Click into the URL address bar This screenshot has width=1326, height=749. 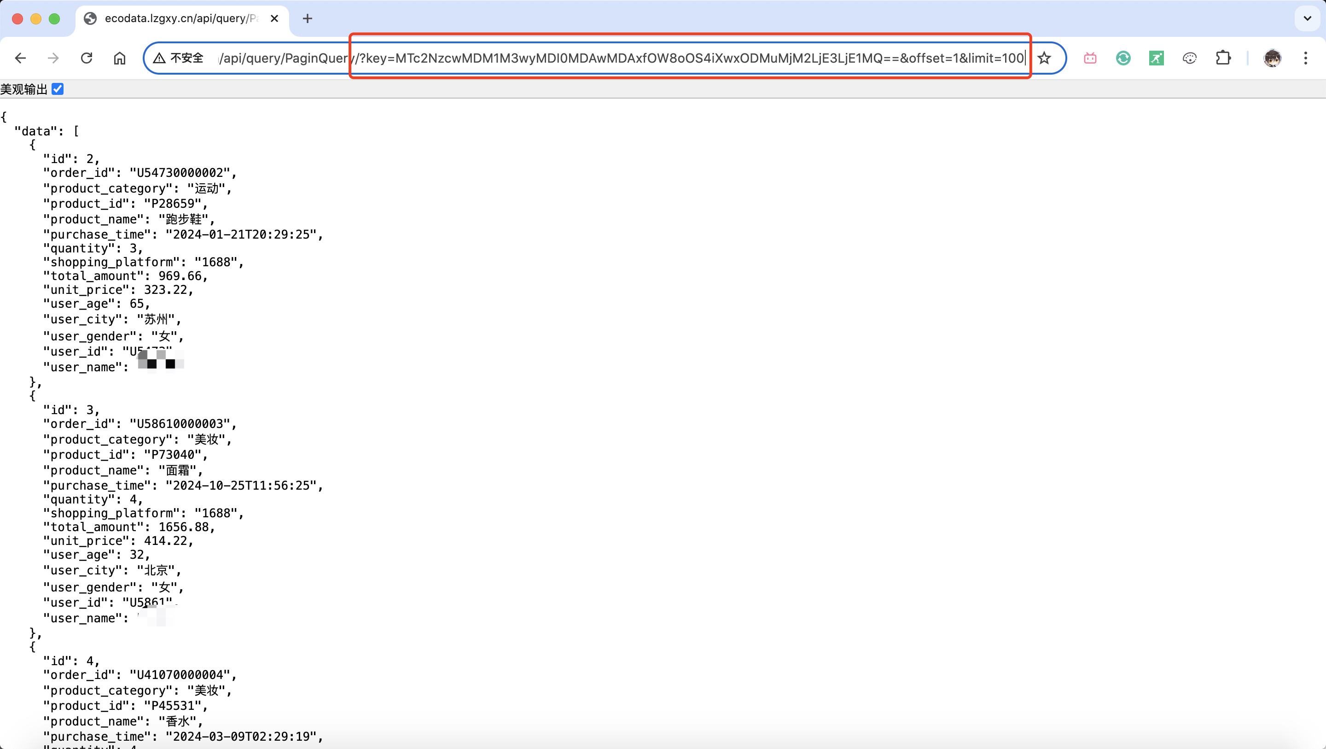tap(618, 58)
